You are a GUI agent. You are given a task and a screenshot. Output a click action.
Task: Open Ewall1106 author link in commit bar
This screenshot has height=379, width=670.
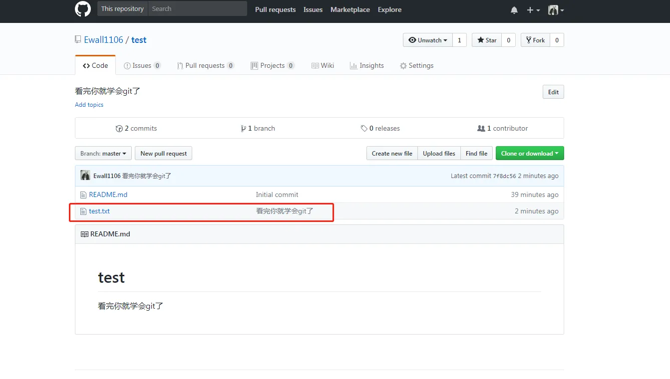pos(107,176)
